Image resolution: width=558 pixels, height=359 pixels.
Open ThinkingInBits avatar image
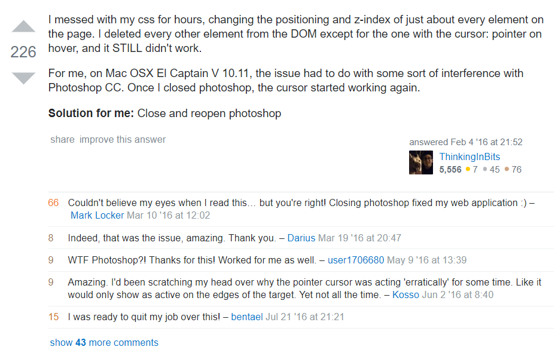click(421, 162)
